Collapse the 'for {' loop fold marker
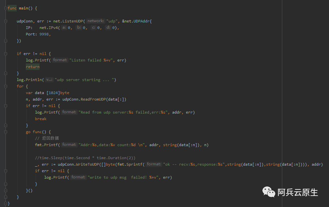 (6, 86)
